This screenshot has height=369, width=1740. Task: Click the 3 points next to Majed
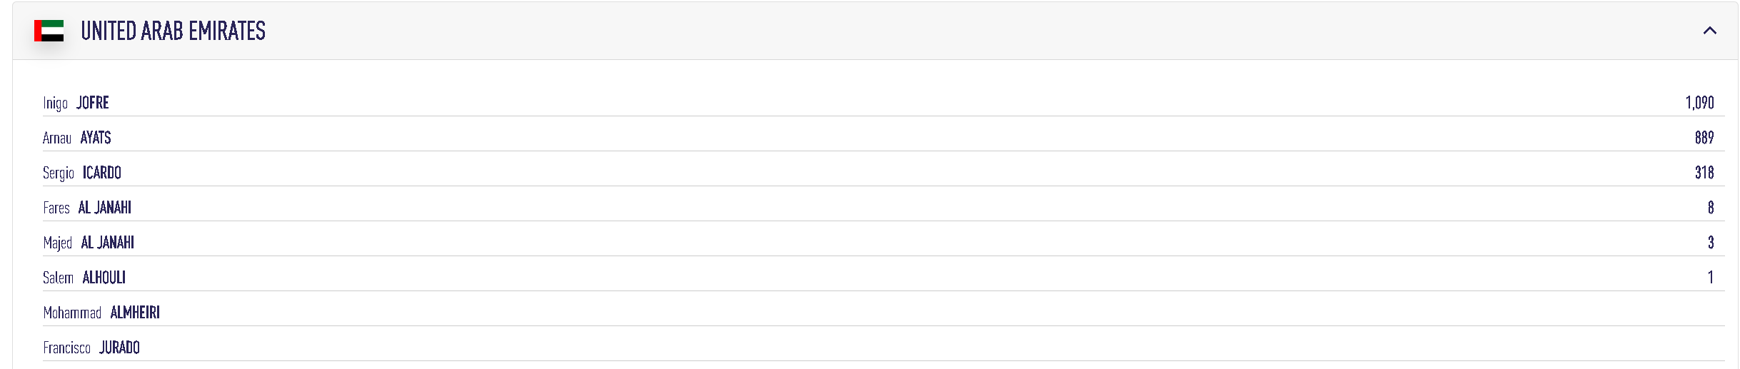coord(1710,243)
